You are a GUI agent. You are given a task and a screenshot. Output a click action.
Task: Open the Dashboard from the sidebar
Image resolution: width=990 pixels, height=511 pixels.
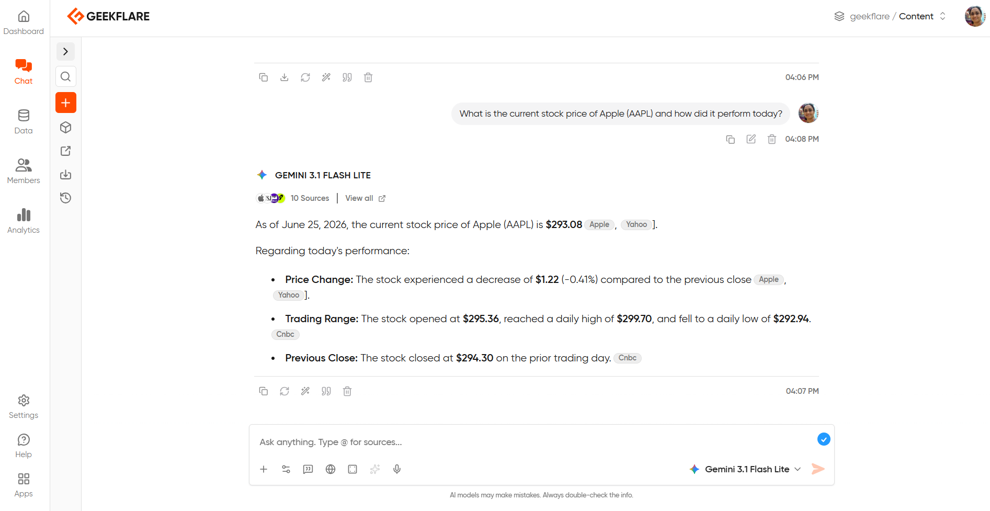point(24,23)
